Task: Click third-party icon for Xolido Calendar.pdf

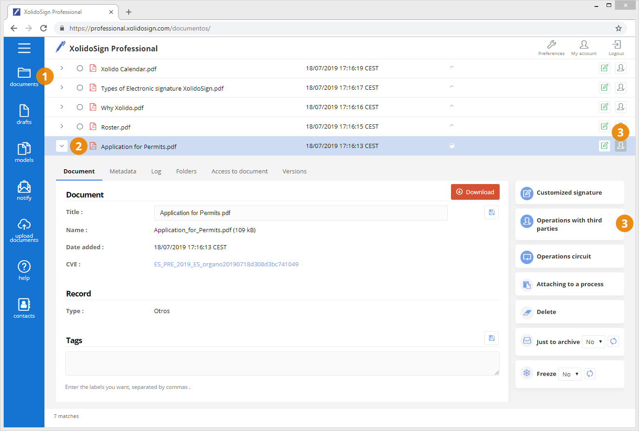Action: click(x=620, y=68)
